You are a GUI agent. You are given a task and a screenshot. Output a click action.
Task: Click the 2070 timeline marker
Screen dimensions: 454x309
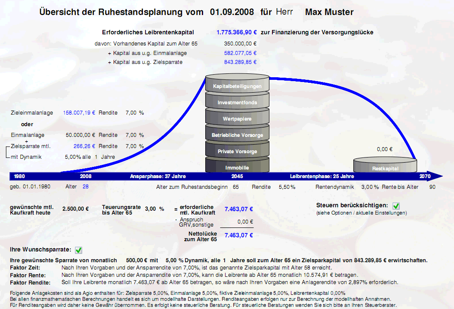425,176
